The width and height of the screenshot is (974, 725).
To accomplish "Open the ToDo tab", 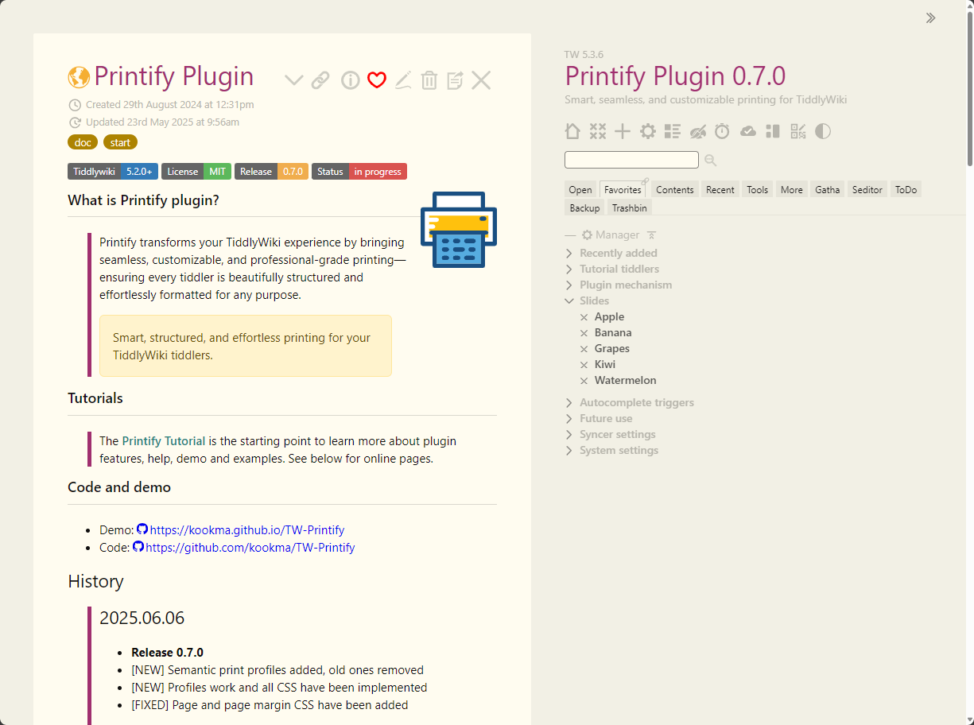I will pyautogui.click(x=906, y=189).
